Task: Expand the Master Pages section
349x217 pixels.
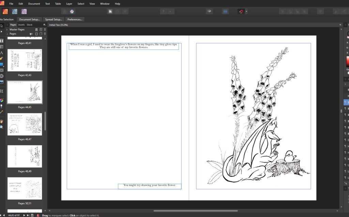Action: [7, 30]
